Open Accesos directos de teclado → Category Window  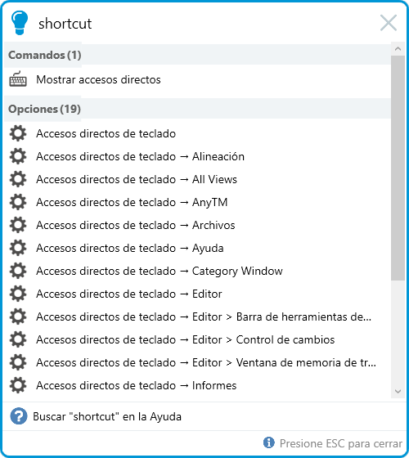tap(160, 271)
